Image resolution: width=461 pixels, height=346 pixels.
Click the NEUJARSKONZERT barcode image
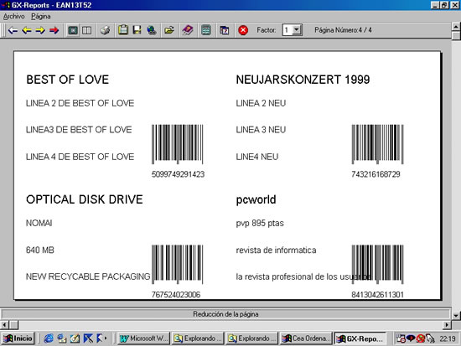click(377, 144)
